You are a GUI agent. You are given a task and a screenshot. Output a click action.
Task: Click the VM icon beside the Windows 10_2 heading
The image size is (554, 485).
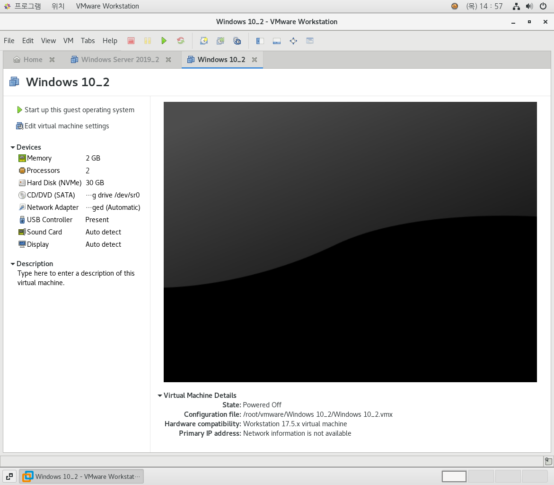14,82
